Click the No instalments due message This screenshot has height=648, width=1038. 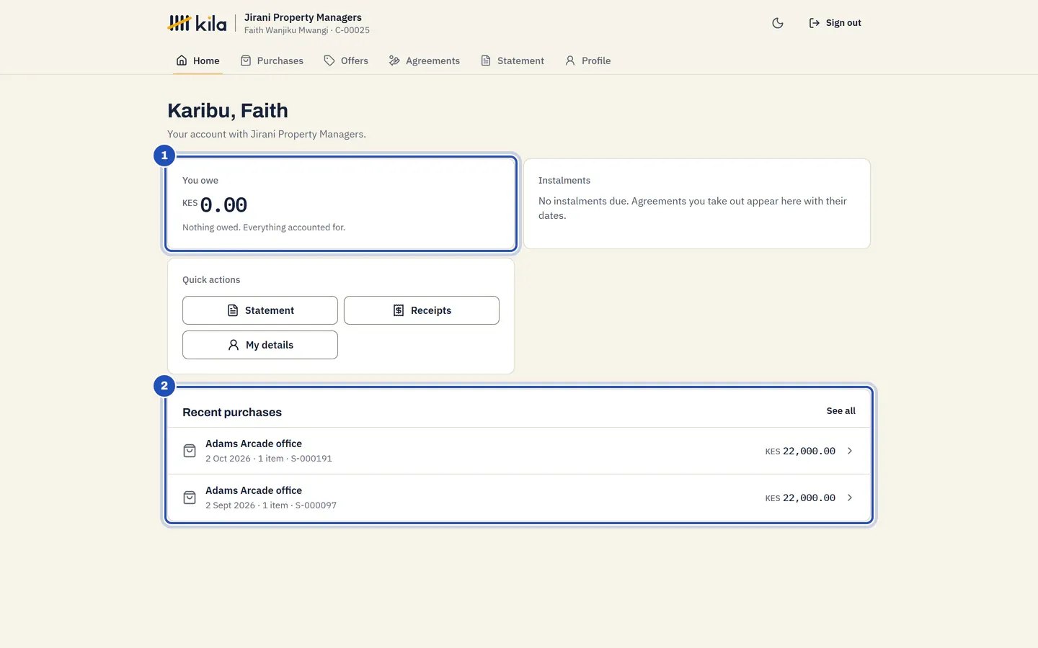[x=693, y=208]
